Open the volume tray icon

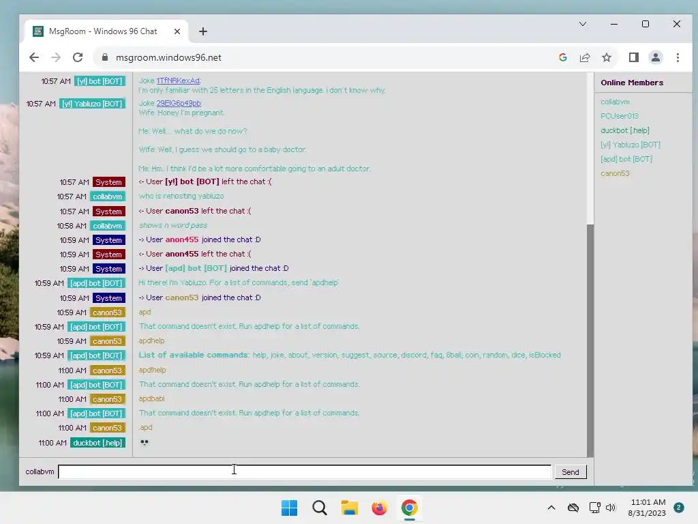coord(610,508)
